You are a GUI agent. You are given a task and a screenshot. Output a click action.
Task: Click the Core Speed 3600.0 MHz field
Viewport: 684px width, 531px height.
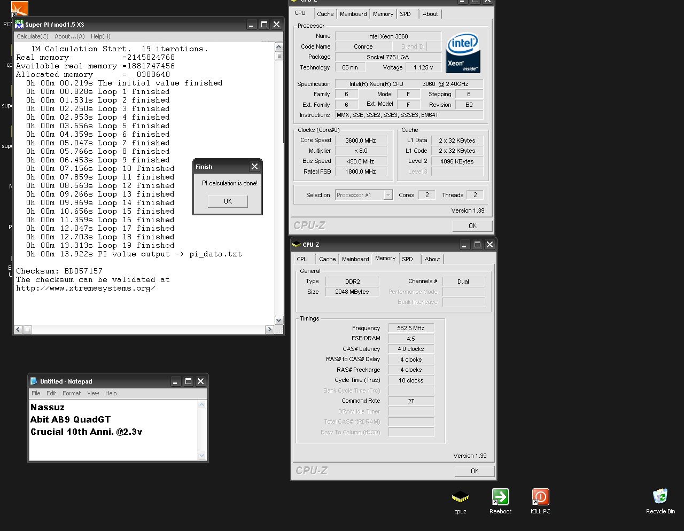point(361,140)
